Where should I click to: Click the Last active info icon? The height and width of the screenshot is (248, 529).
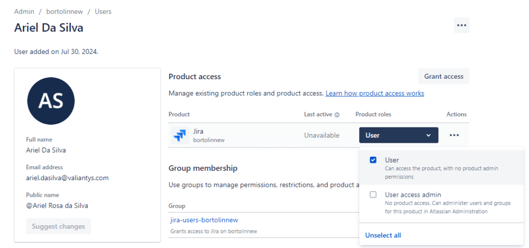click(x=337, y=115)
